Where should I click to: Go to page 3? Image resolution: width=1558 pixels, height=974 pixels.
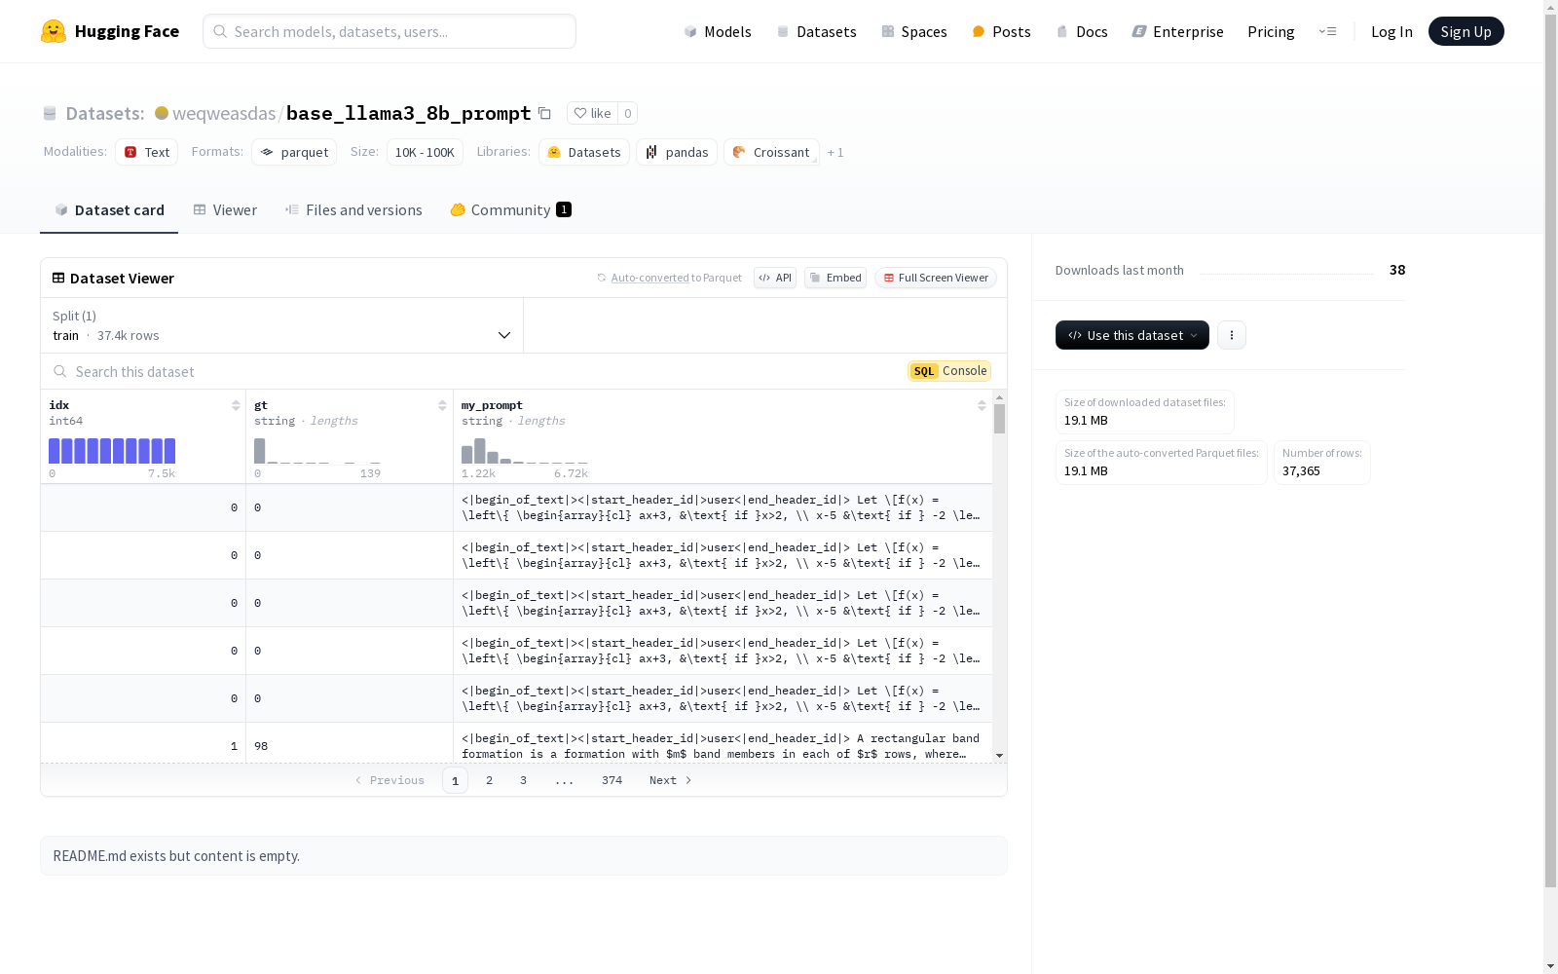[523, 780]
